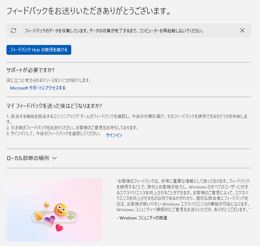Click the yellow star icon in the illustration
The height and width of the screenshot is (246, 260).
[x=47, y=205]
